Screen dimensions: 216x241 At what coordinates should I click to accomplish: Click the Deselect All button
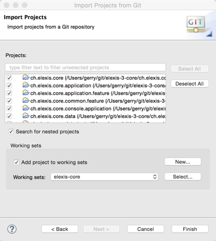coord(190,84)
